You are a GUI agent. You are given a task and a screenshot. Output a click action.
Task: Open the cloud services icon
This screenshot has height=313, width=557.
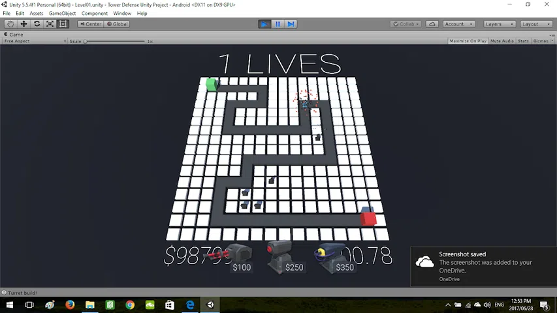click(x=432, y=24)
